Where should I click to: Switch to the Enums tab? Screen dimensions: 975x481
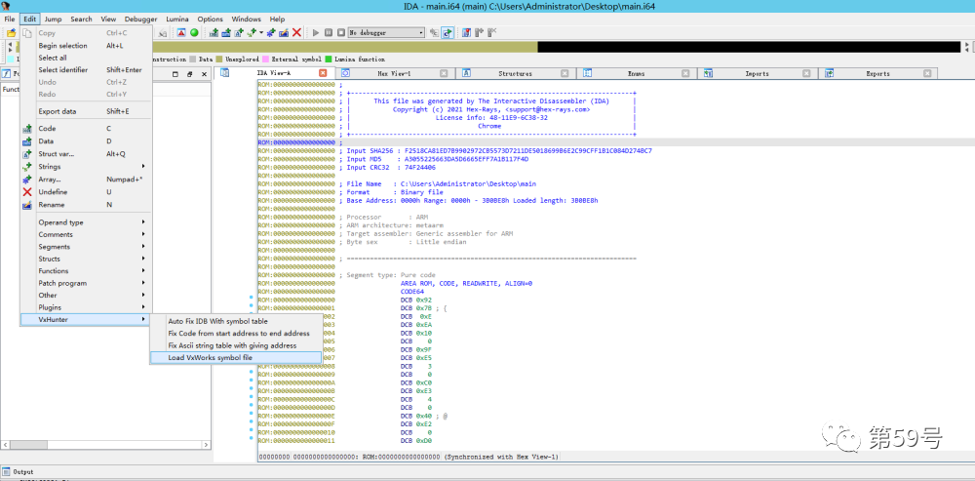636,73
